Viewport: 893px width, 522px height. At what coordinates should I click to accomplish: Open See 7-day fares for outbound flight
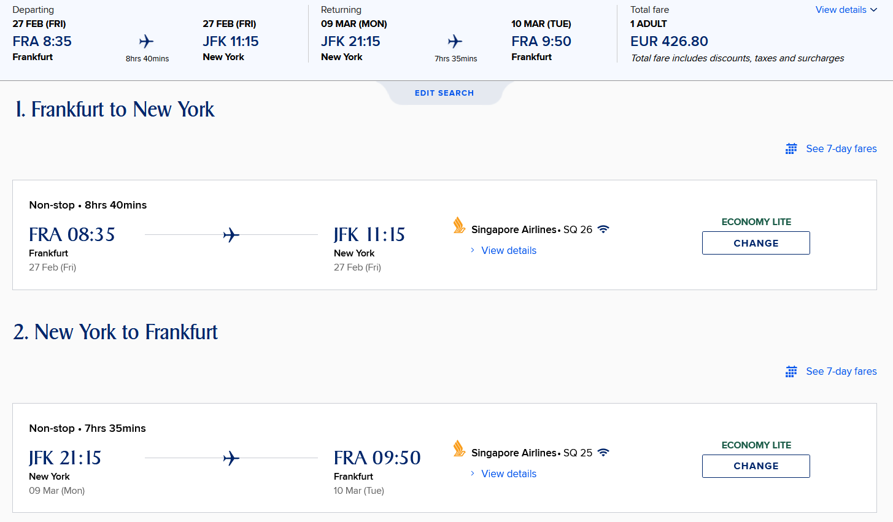tap(841, 148)
